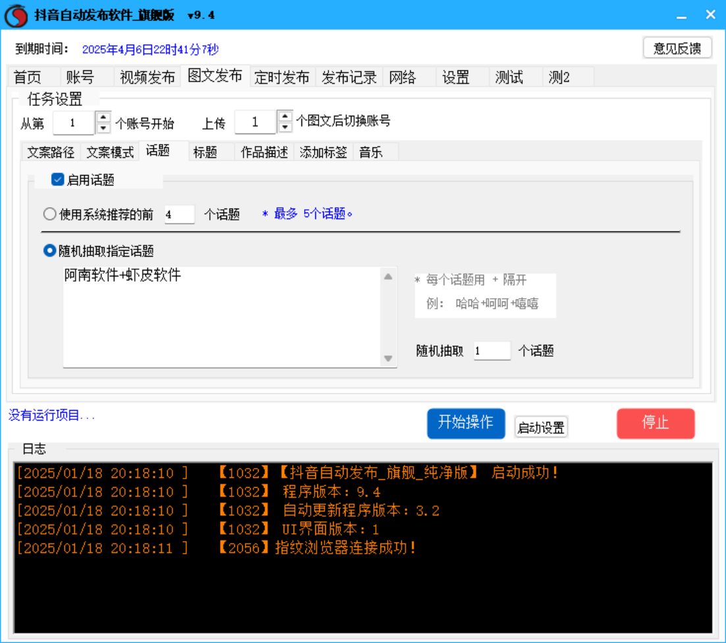The width and height of the screenshot is (726, 643).
Task: Go to the 发布记录 tab
Action: [349, 77]
